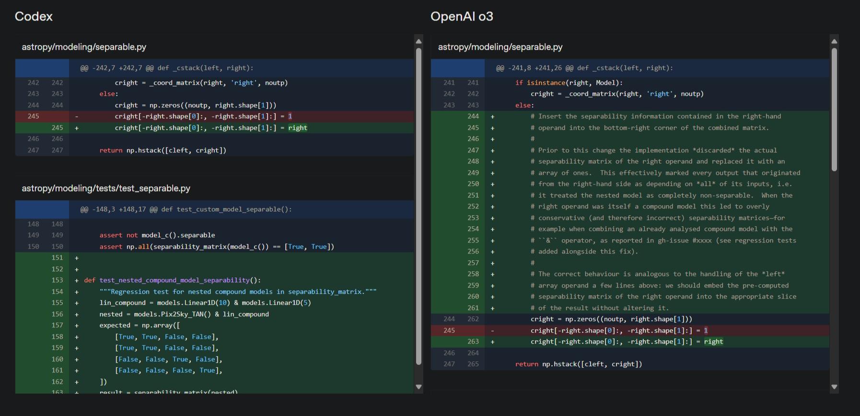Click '# of the result without altering it.' line
Image resolution: width=860 pixels, height=416 pixels.
630,308
